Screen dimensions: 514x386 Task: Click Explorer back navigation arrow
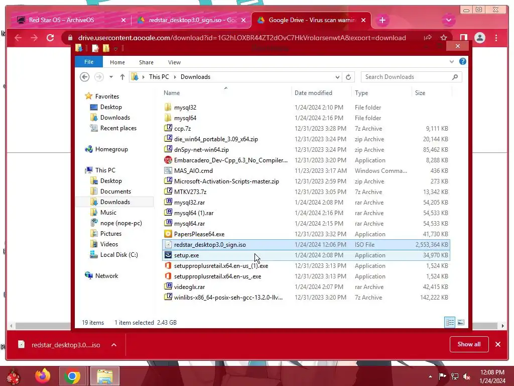click(84, 77)
